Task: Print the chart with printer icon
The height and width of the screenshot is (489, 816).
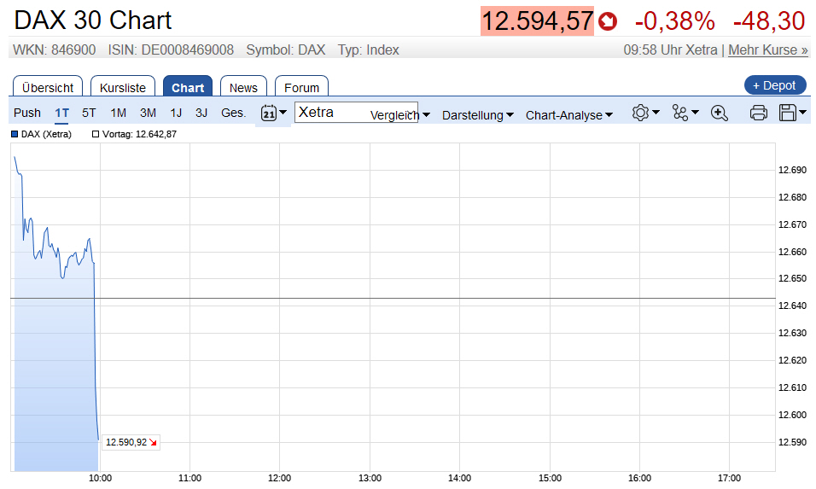Action: 759,113
